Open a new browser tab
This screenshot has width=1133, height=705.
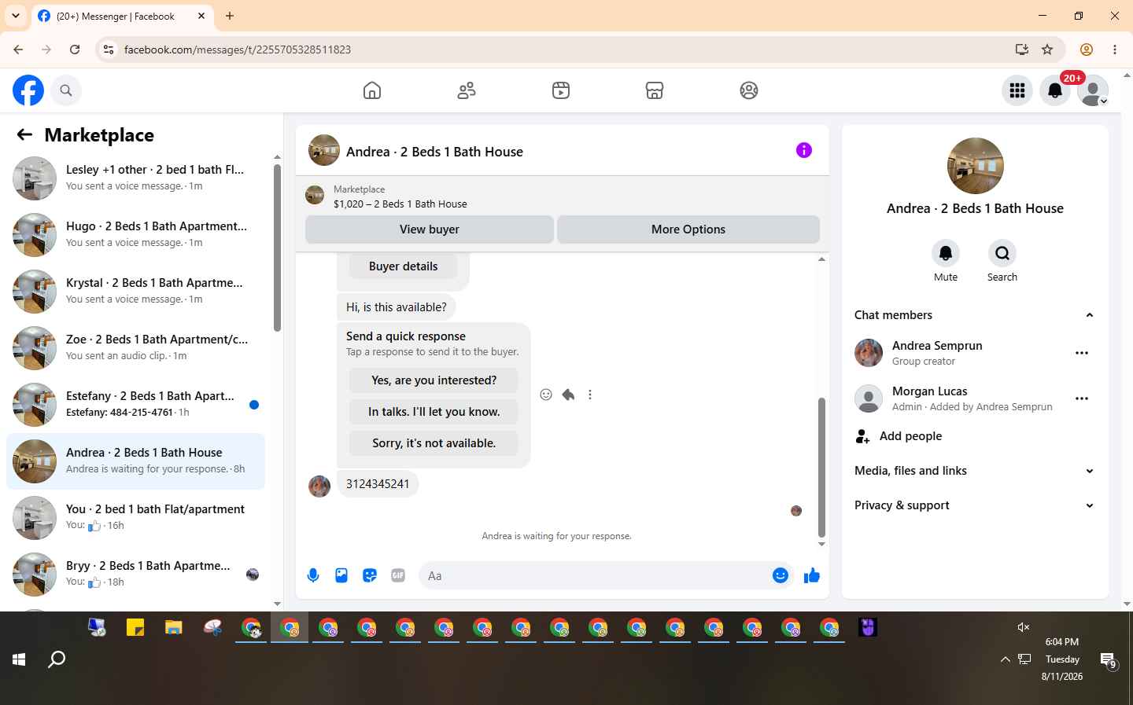(230, 16)
